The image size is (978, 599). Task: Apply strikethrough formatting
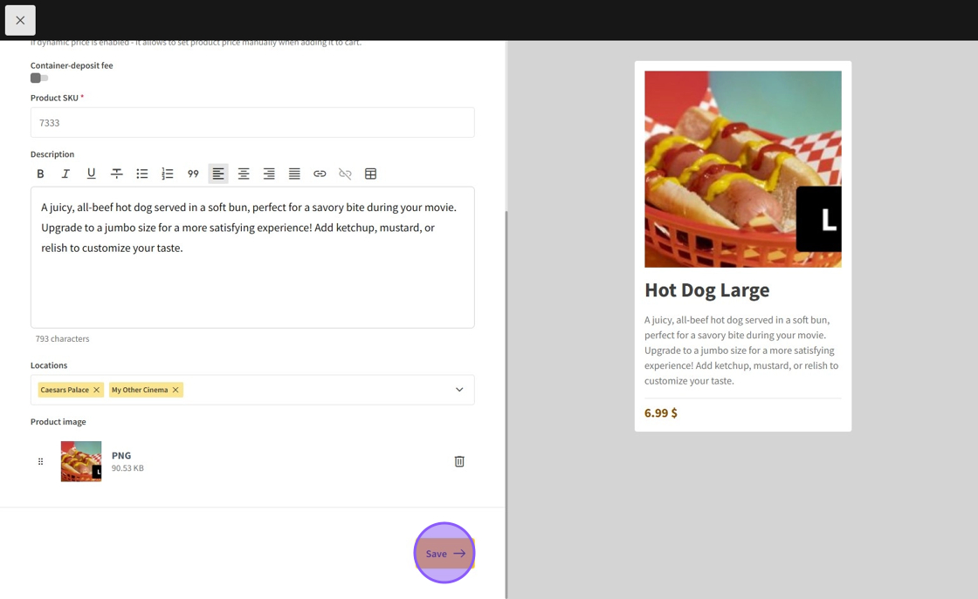tap(116, 174)
